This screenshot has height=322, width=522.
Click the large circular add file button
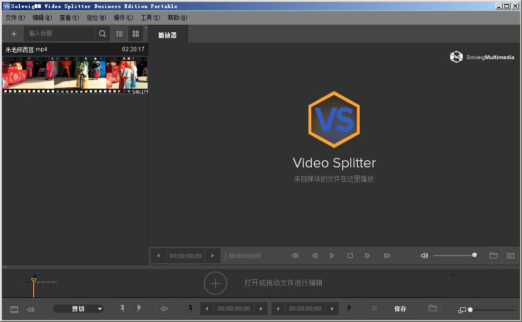point(215,283)
